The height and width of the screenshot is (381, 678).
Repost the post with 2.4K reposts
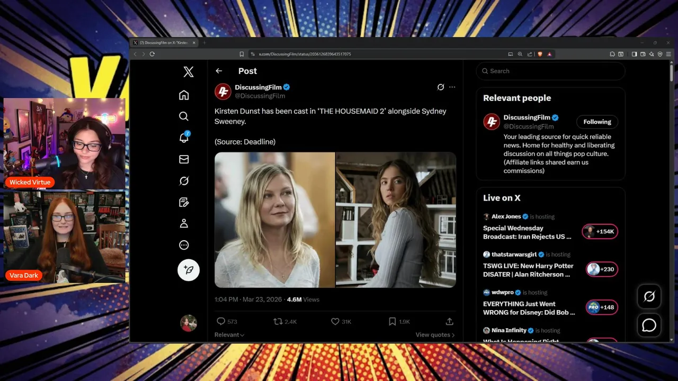(x=284, y=321)
